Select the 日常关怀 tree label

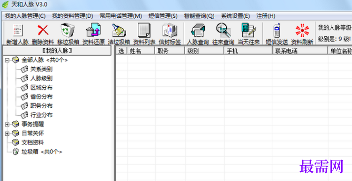click(32, 133)
